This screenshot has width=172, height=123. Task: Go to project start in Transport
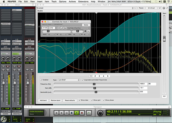pos(57,113)
